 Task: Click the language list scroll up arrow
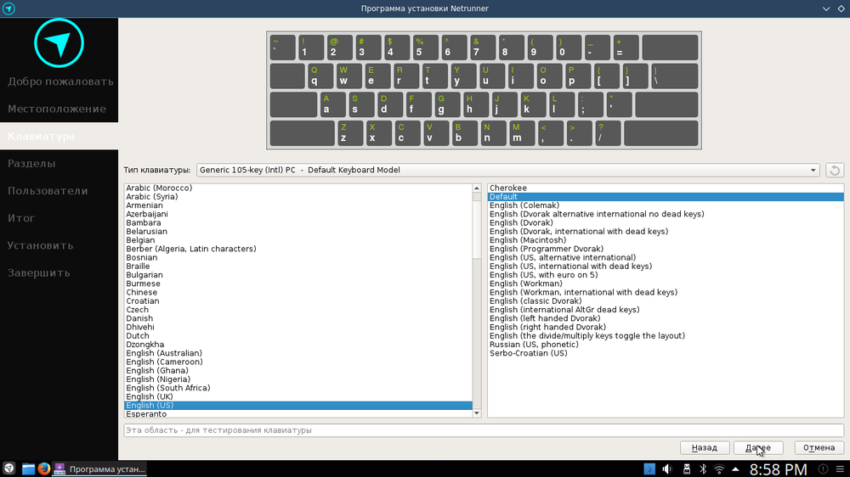477,188
